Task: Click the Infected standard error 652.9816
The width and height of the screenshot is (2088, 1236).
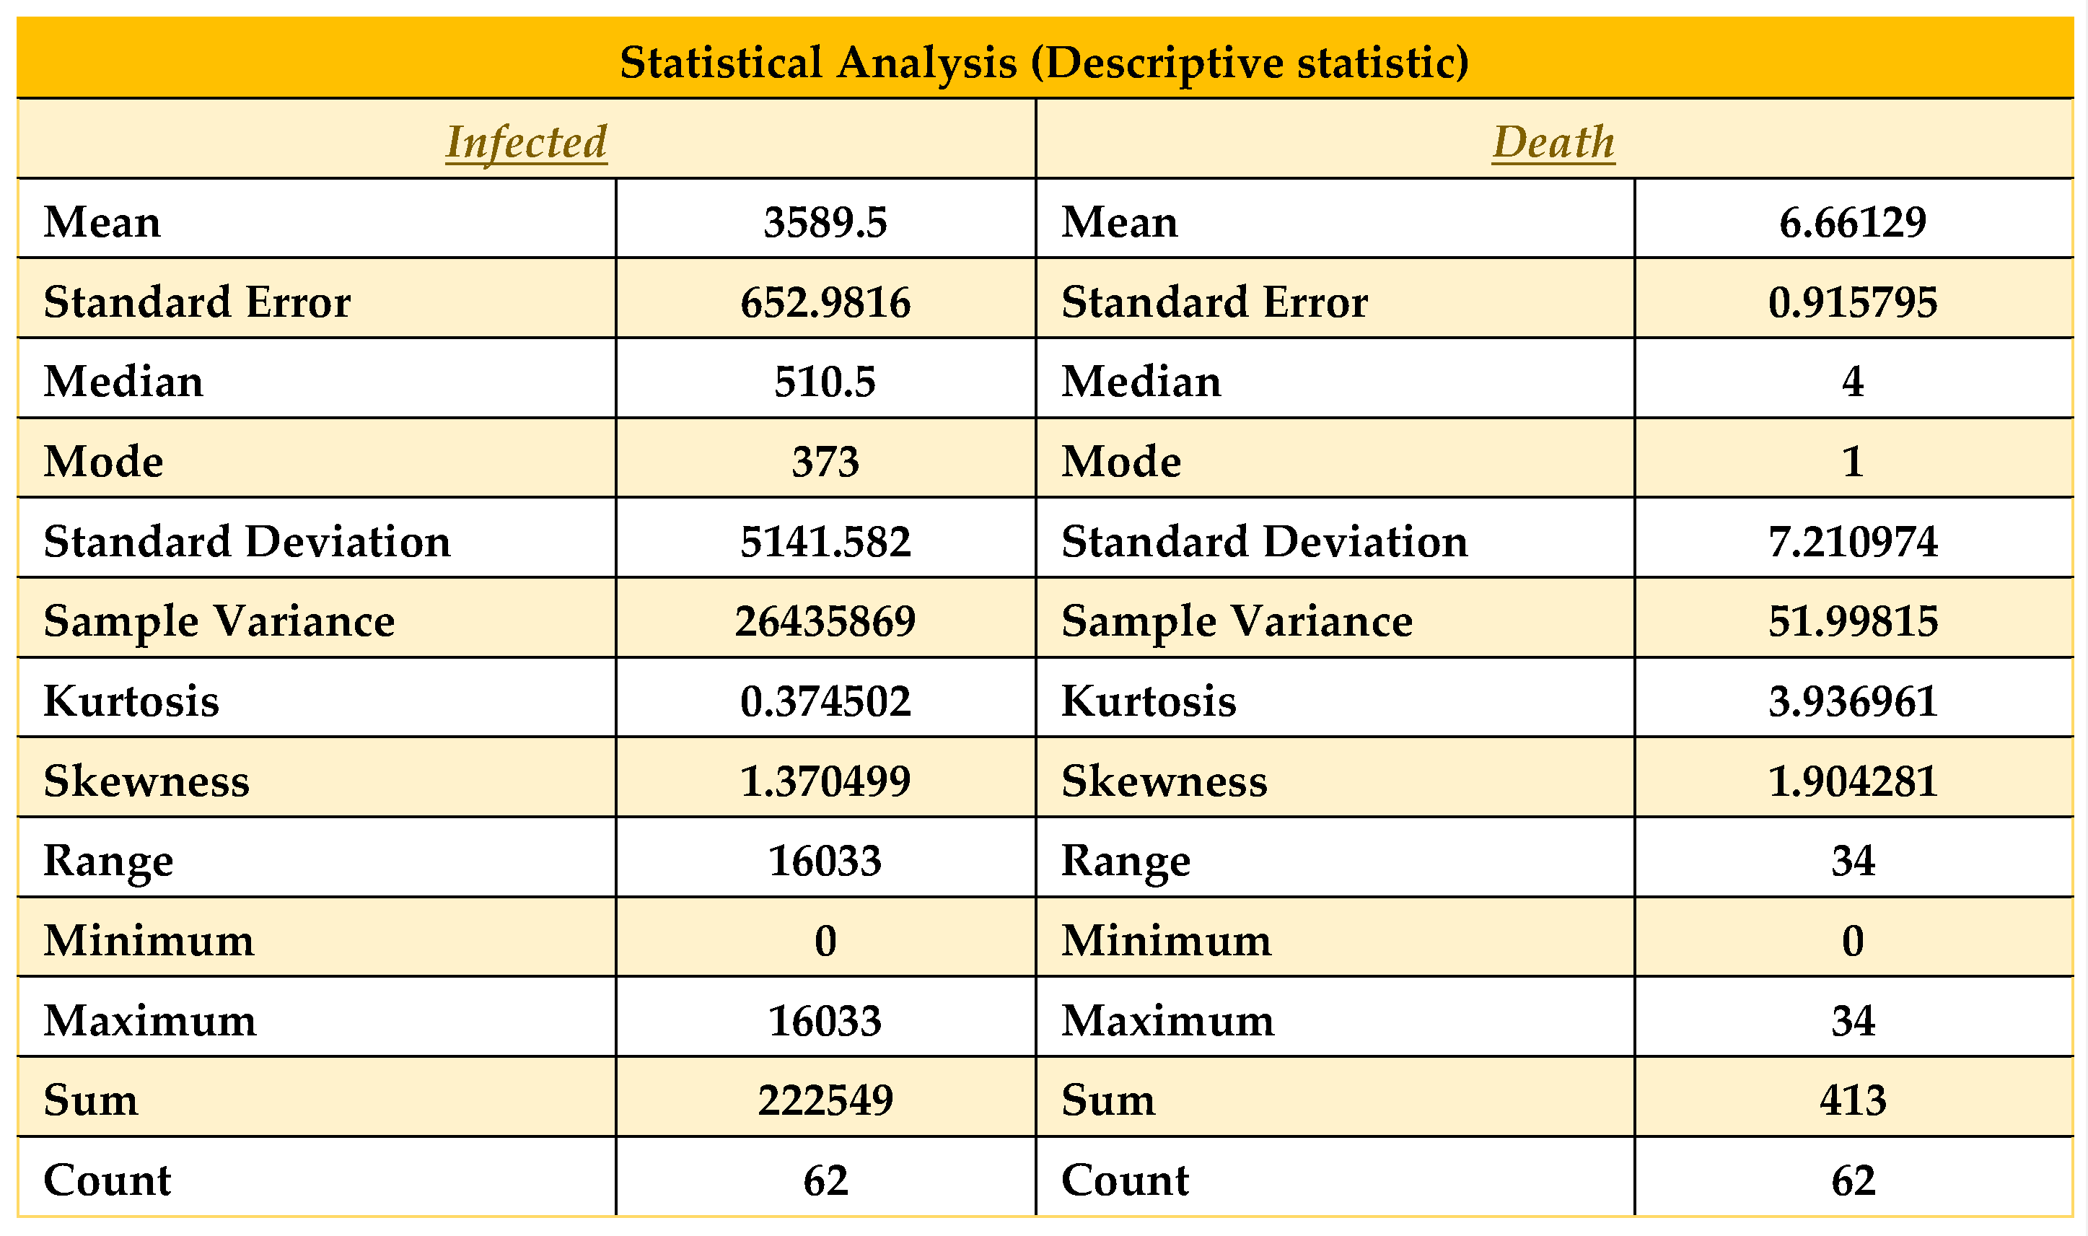Action: [825, 302]
